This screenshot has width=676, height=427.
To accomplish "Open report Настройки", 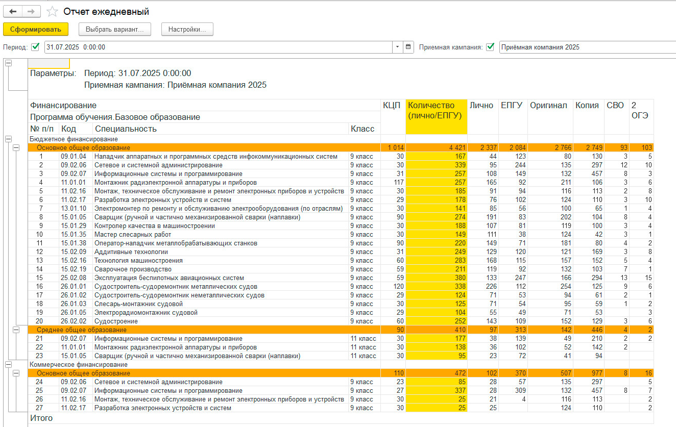I will coord(187,29).
